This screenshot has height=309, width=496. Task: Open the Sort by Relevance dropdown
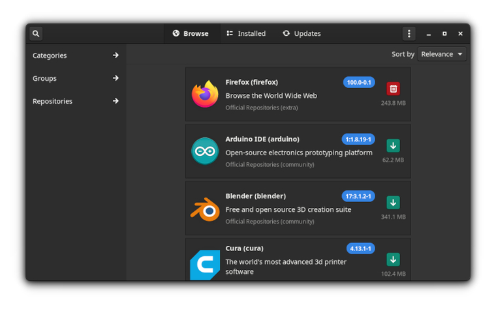point(442,54)
